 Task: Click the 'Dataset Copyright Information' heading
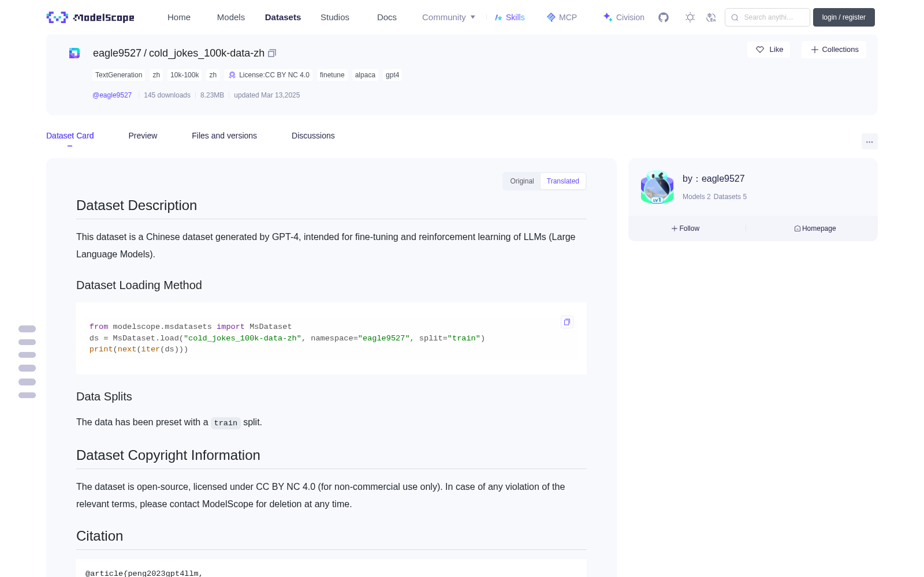click(168, 455)
